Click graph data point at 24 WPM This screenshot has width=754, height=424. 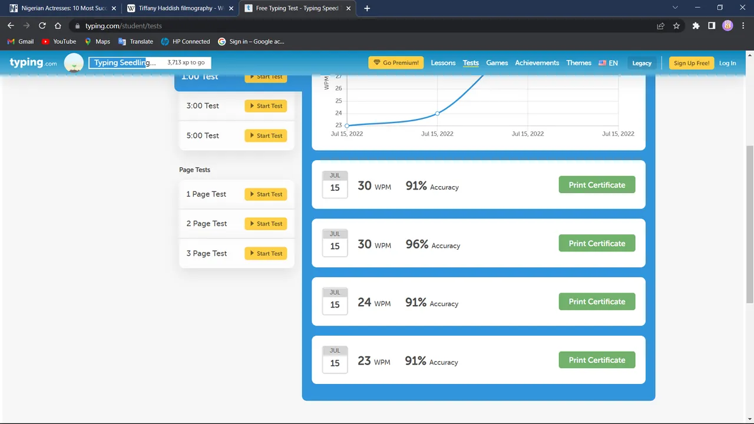pos(437,113)
